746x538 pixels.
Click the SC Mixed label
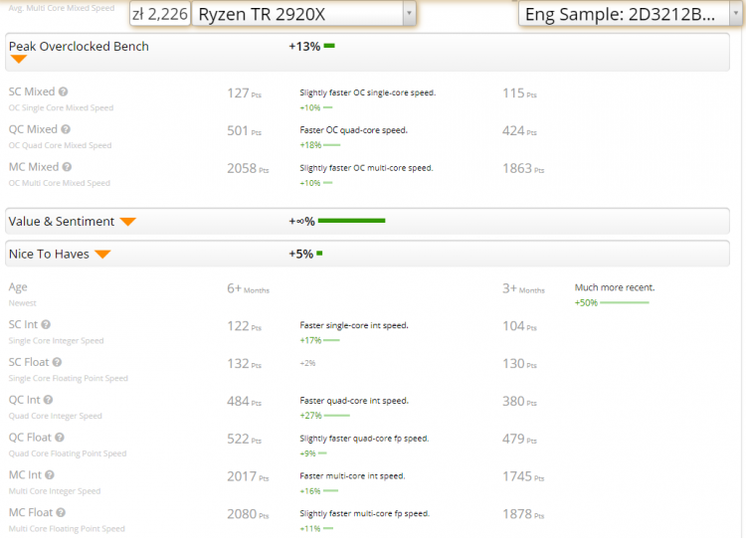pyautogui.click(x=32, y=91)
